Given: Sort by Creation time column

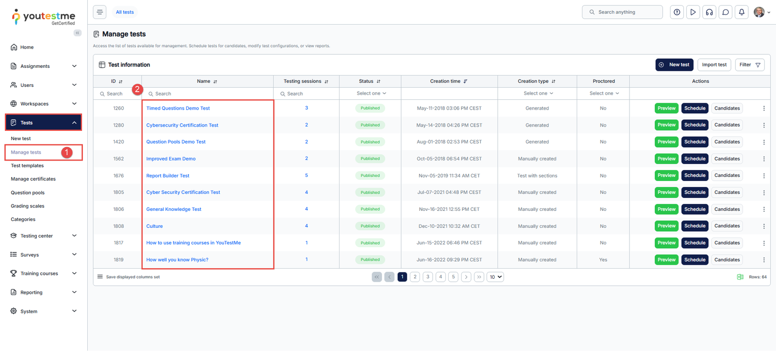Looking at the screenshot, I should click(x=465, y=81).
